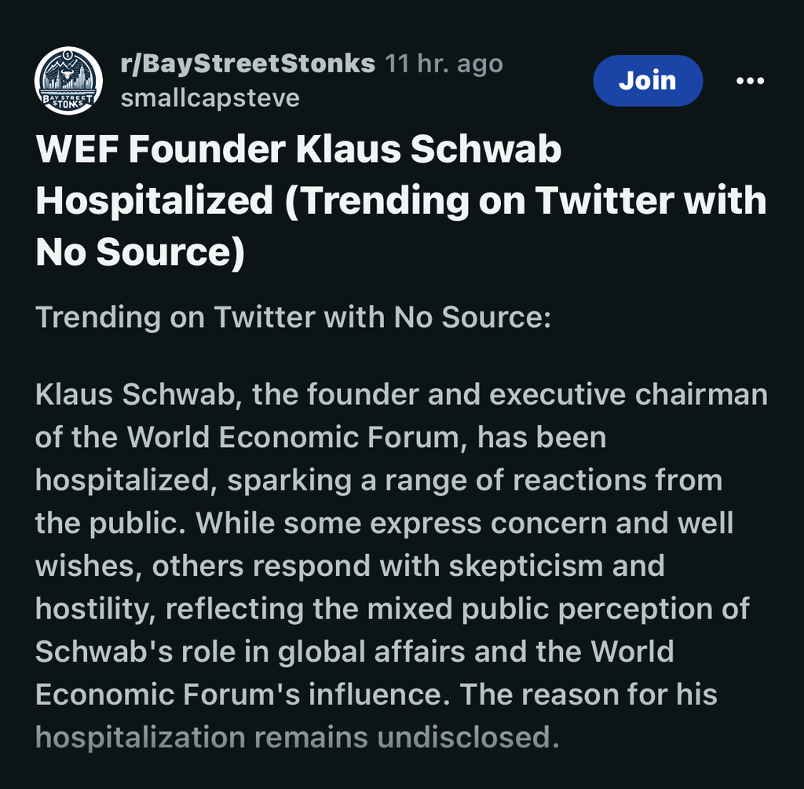The height and width of the screenshot is (789, 804).
Task: Open smallcapsteve's user profile
Action: pos(210,98)
